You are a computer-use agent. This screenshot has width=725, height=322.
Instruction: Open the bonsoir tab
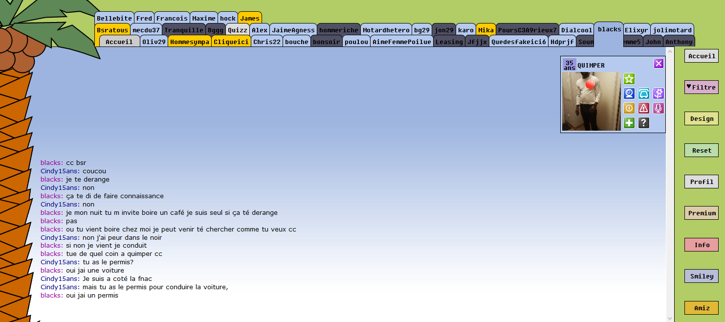327,42
